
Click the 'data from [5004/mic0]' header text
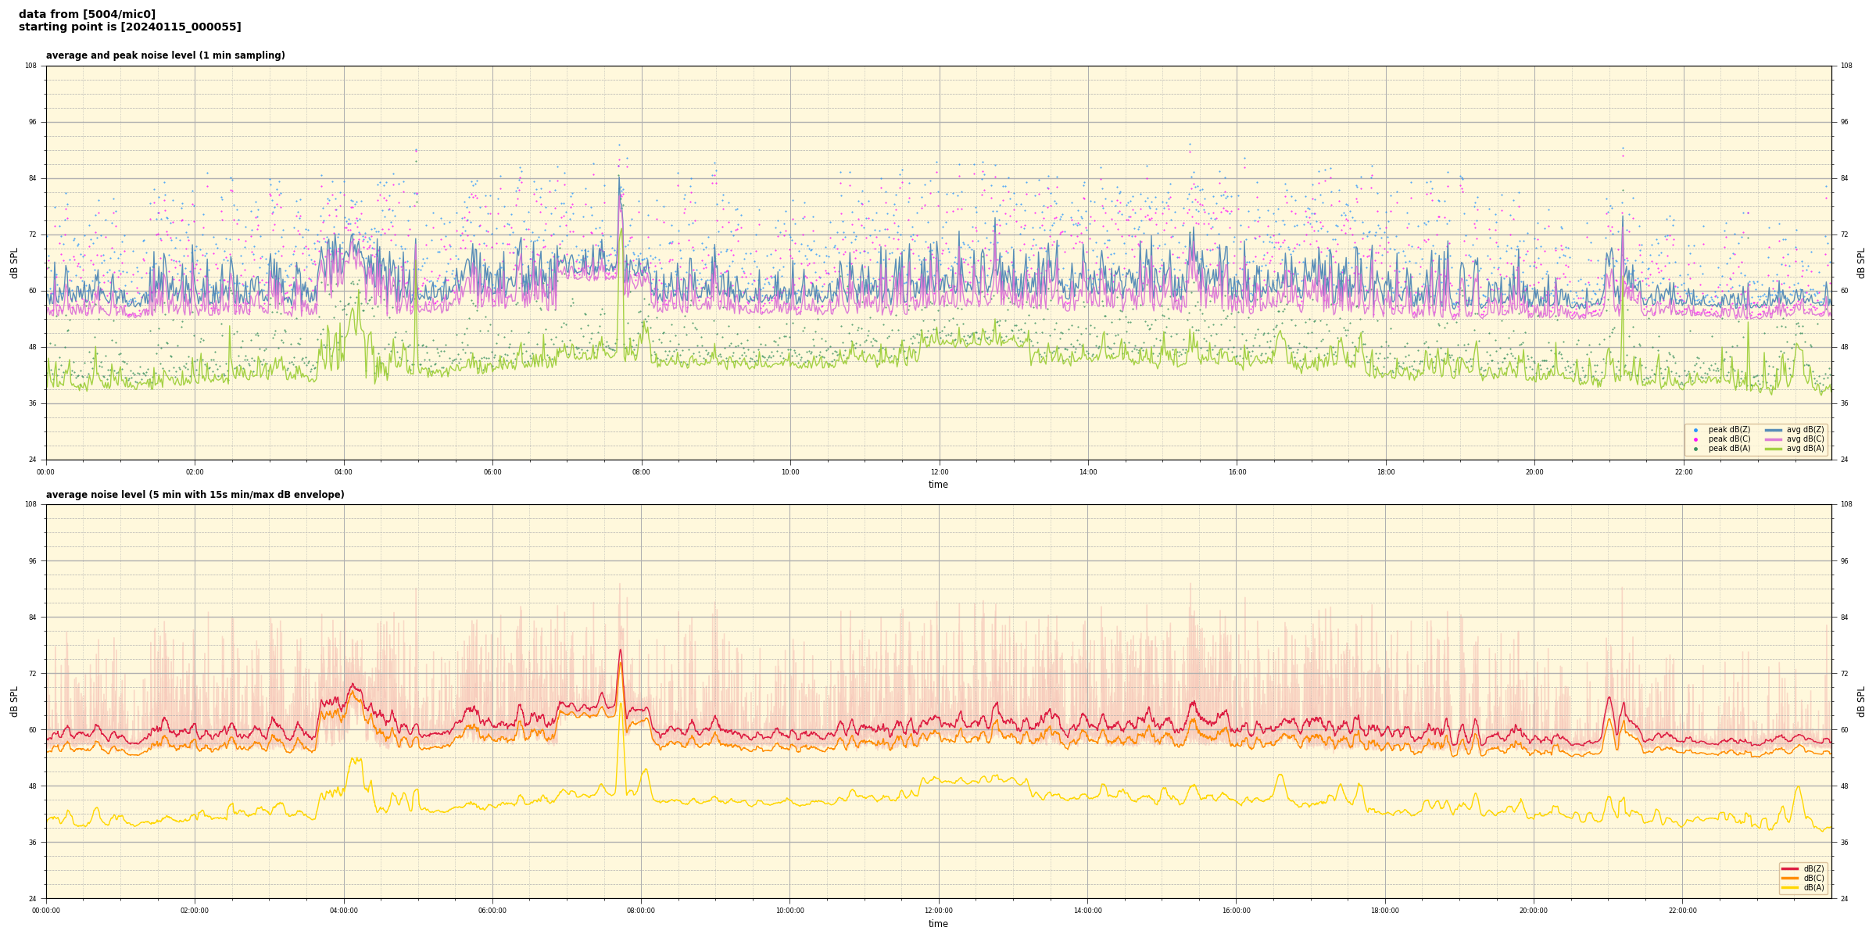[x=87, y=15]
